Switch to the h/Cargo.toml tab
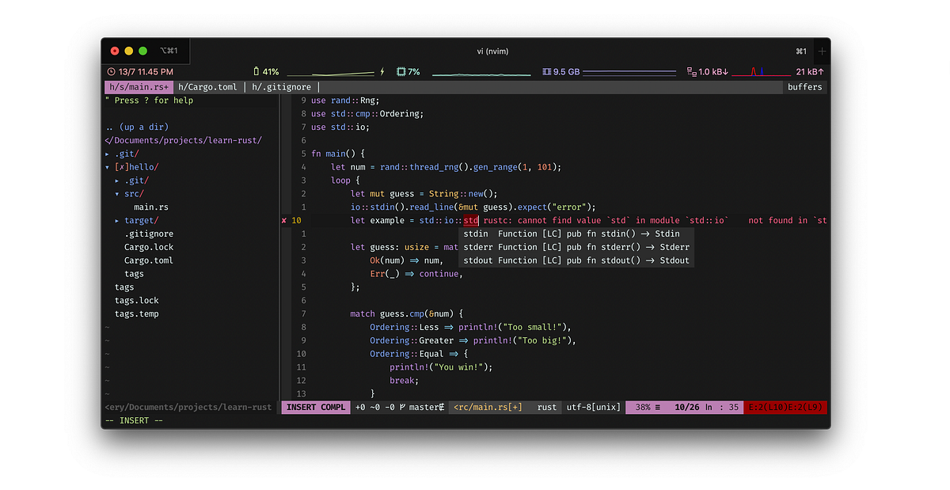950x490 pixels. pyautogui.click(x=207, y=87)
